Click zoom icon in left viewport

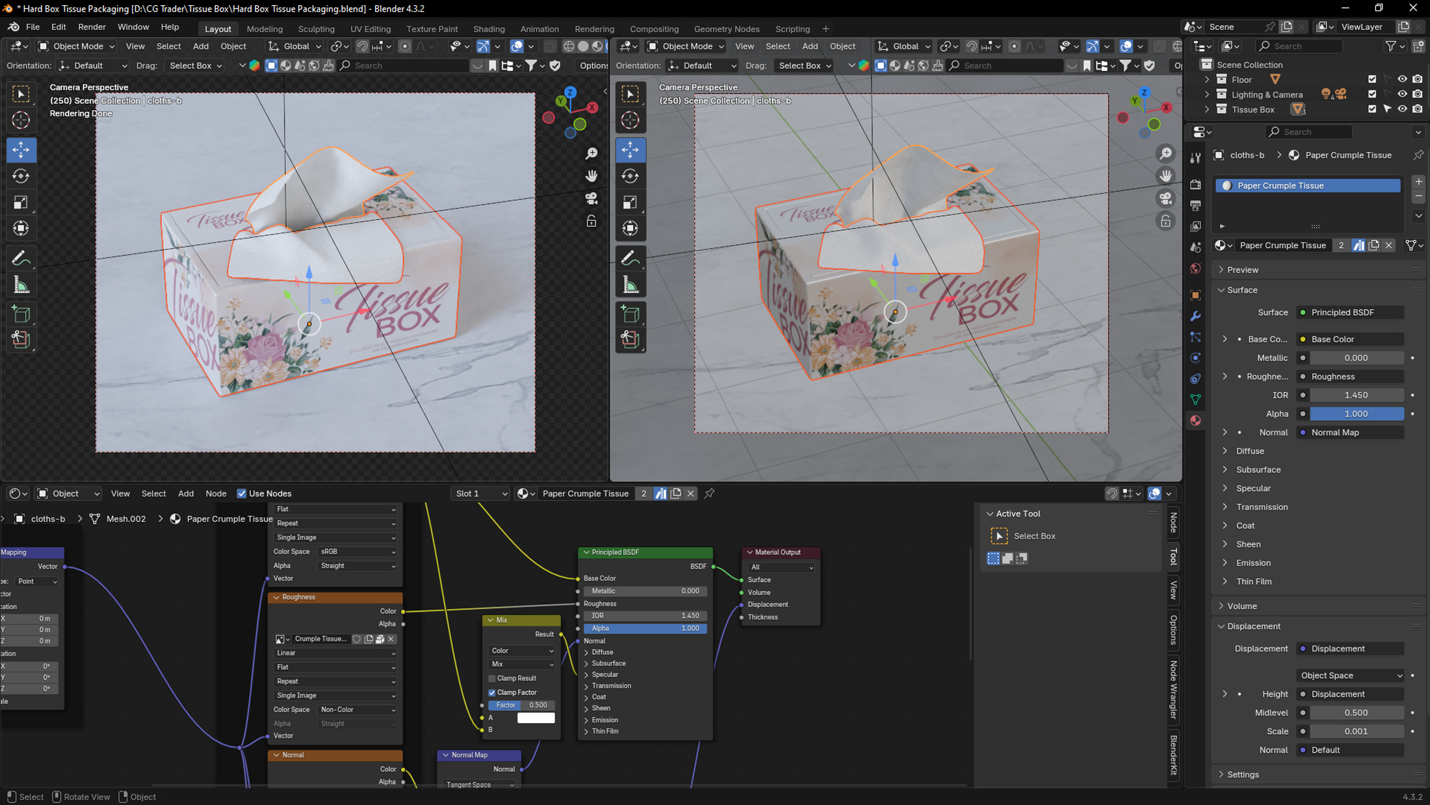click(x=591, y=153)
